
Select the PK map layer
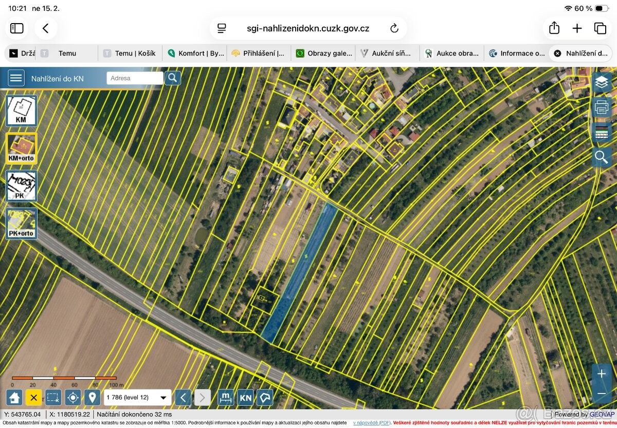(21, 186)
